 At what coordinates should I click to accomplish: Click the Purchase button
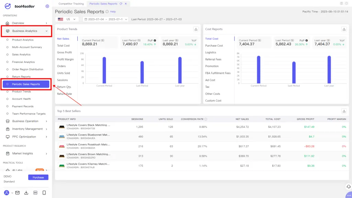click(x=38, y=177)
